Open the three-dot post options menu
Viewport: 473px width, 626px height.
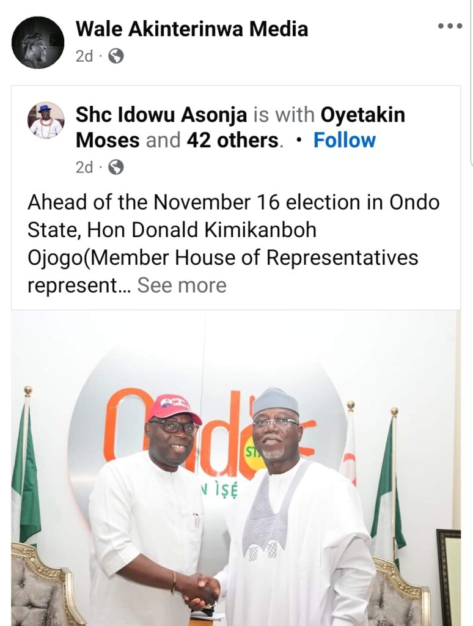click(x=450, y=26)
